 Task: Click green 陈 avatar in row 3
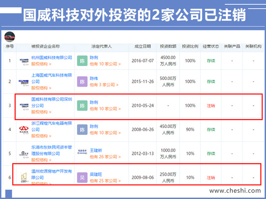tap(82, 106)
